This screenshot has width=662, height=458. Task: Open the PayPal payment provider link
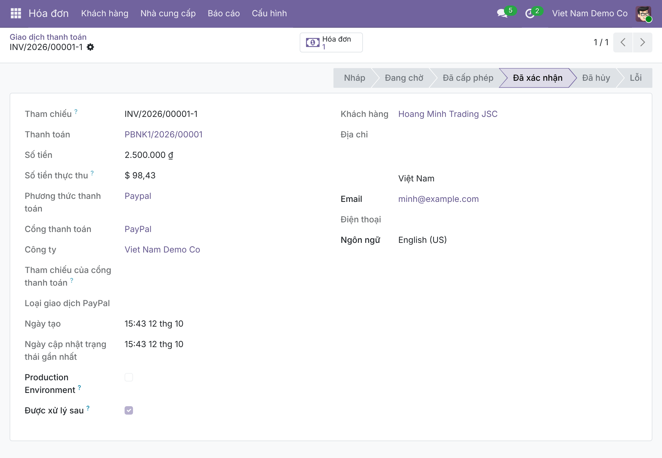pyautogui.click(x=138, y=229)
